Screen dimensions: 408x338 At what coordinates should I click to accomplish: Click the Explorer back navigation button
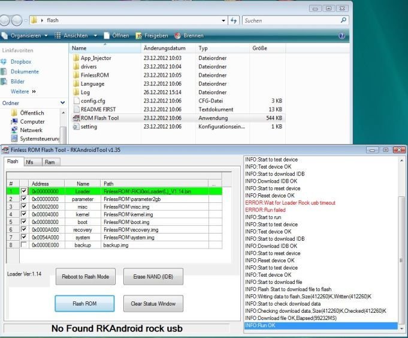[4, 20]
